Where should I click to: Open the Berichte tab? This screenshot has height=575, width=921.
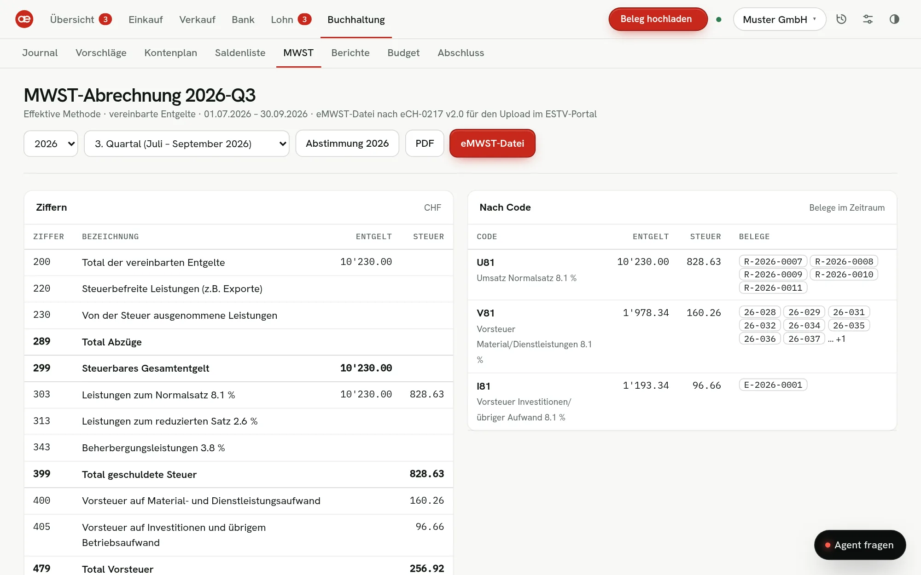(350, 53)
